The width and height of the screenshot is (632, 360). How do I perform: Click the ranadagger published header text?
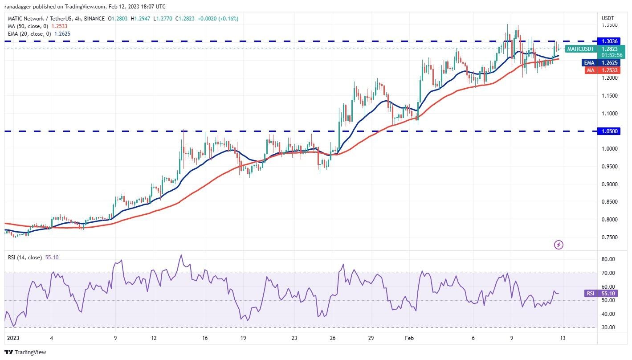[x=85, y=7]
